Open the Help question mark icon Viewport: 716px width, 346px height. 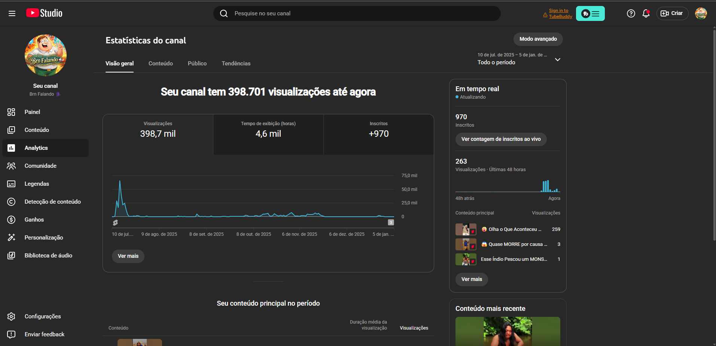coord(631,13)
